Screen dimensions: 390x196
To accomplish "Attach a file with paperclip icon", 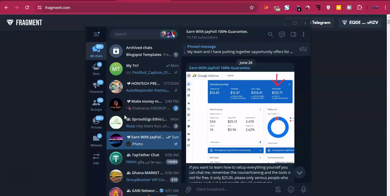I will 188,189.
